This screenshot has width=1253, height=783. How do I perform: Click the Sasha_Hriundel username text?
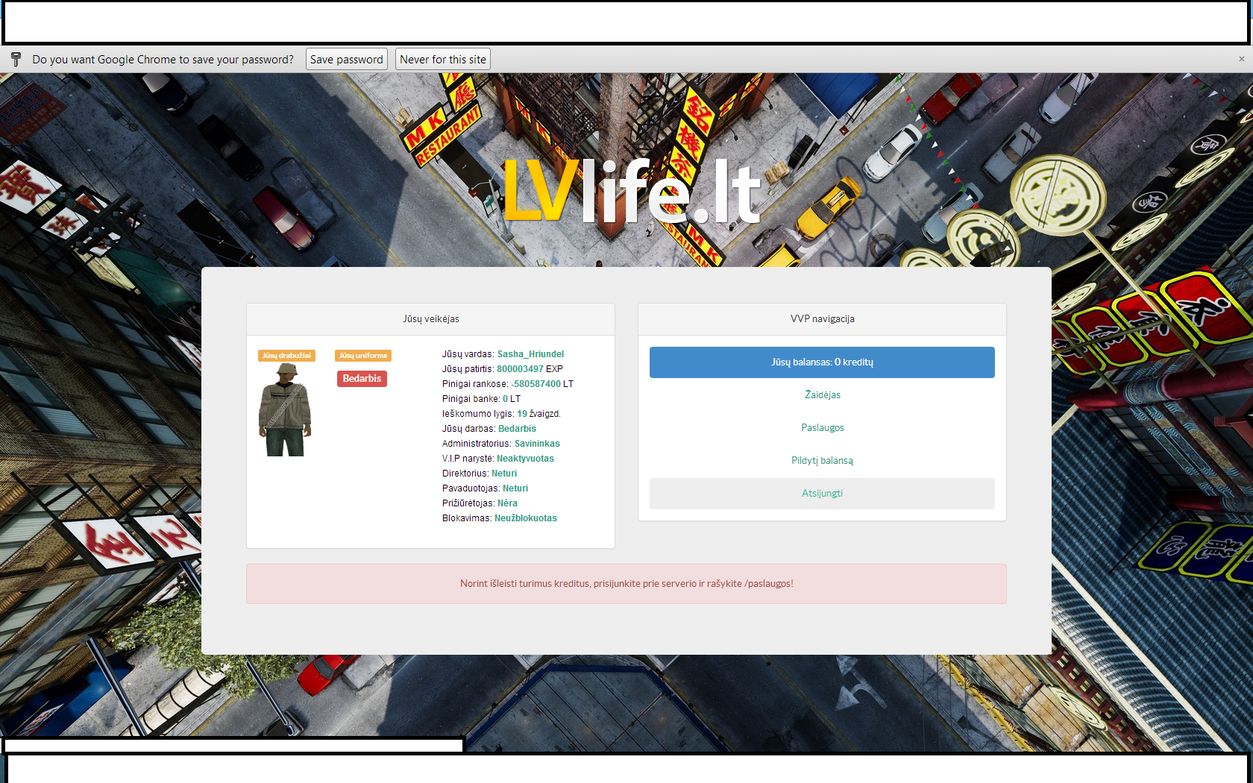[x=530, y=354]
